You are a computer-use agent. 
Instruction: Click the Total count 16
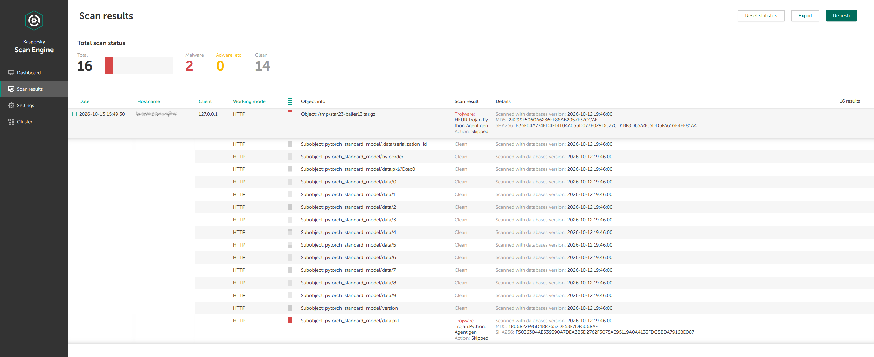85,66
